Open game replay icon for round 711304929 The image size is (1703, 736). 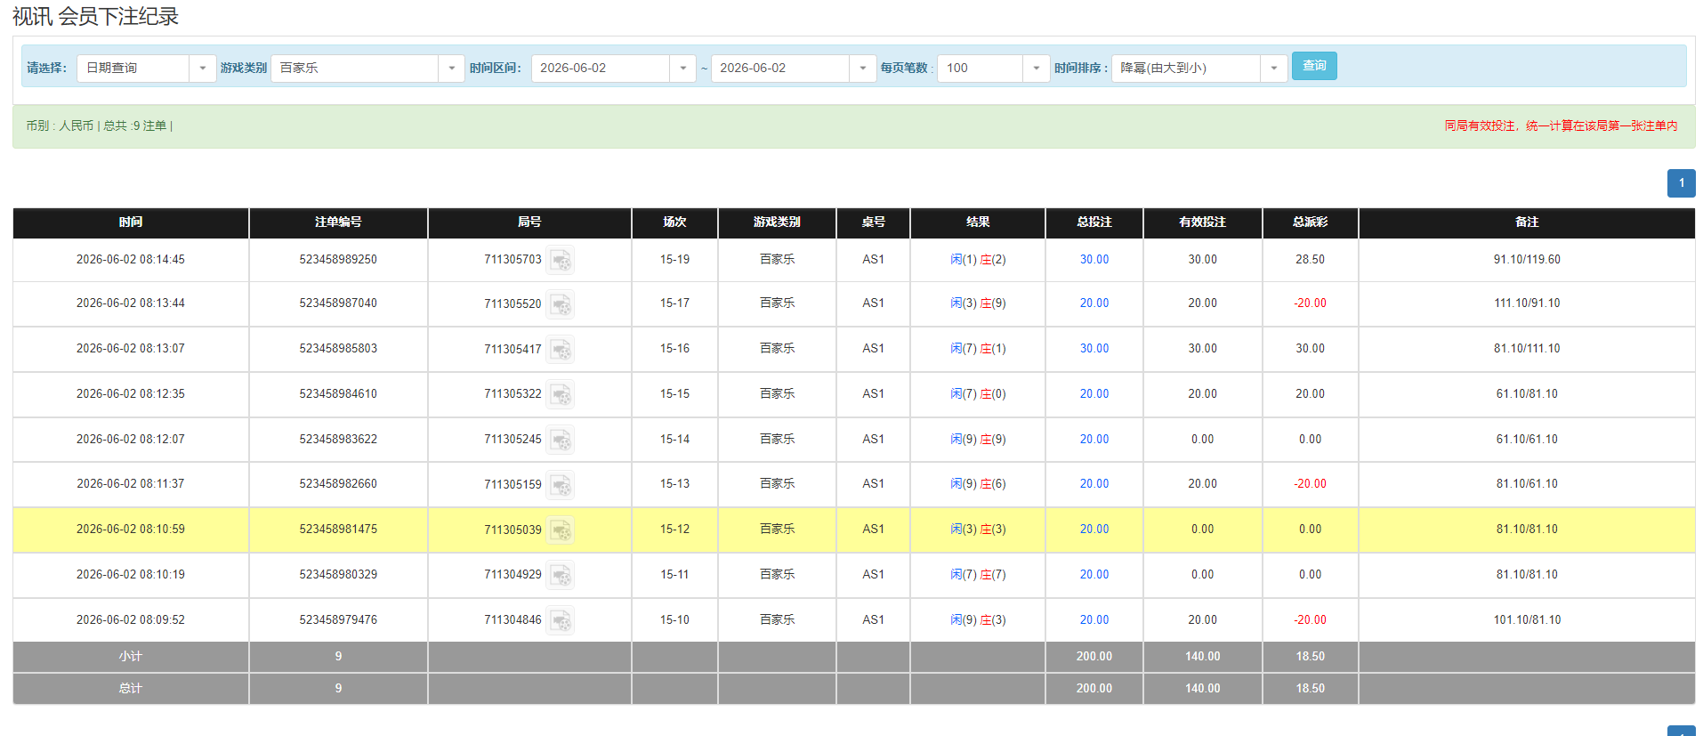pyautogui.click(x=560, y=576)
